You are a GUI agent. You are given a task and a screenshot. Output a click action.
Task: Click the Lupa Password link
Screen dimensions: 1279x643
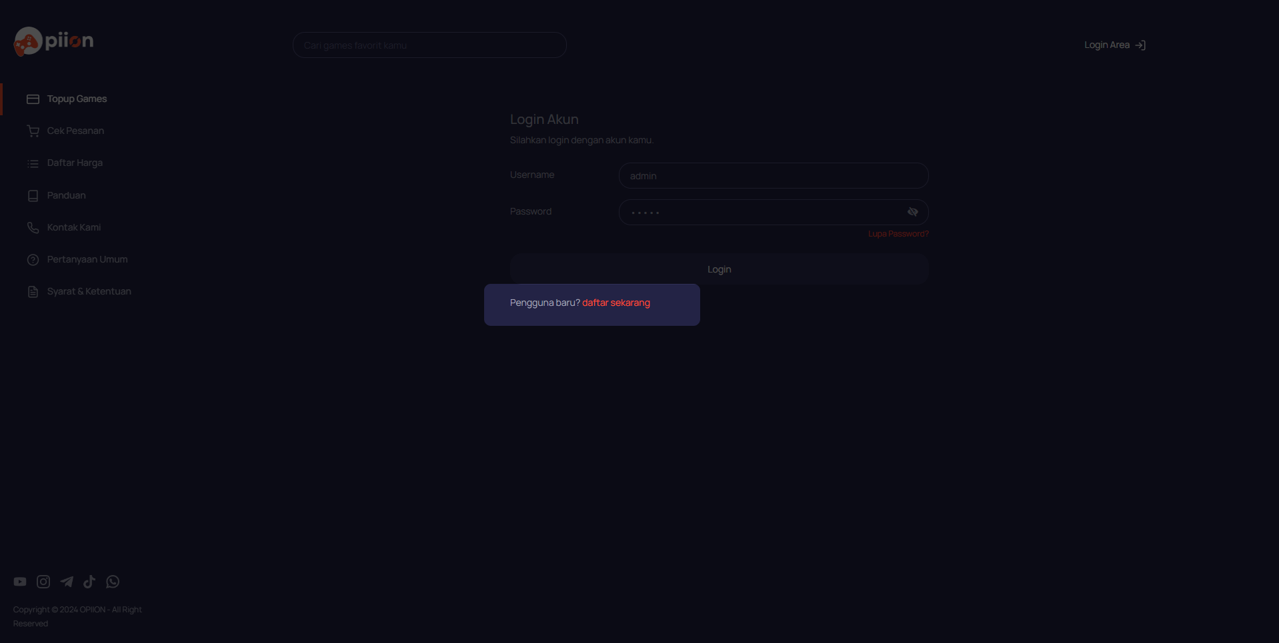coord(898,234)
